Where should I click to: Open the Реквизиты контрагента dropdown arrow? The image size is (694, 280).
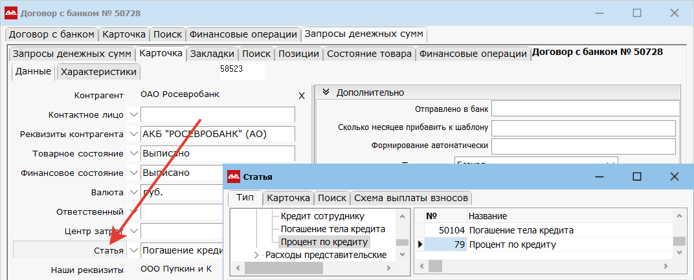coord(134,134)
